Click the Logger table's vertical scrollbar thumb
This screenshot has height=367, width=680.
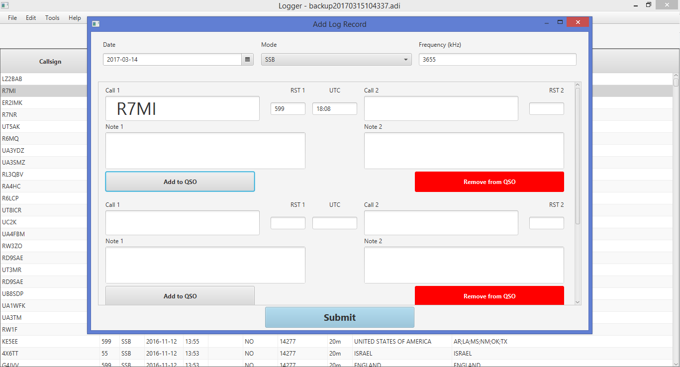coord(676,83)
